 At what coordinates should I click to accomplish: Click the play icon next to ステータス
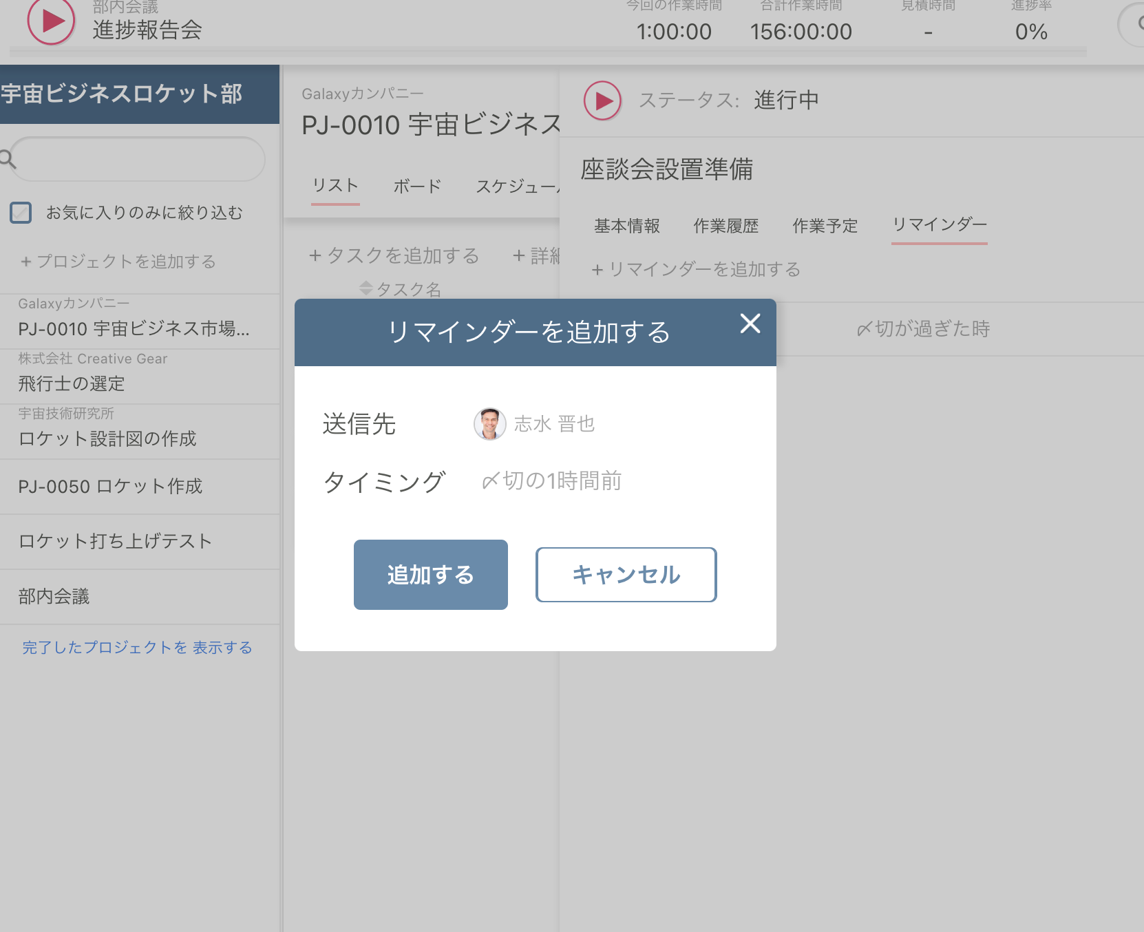pos(602,100)
